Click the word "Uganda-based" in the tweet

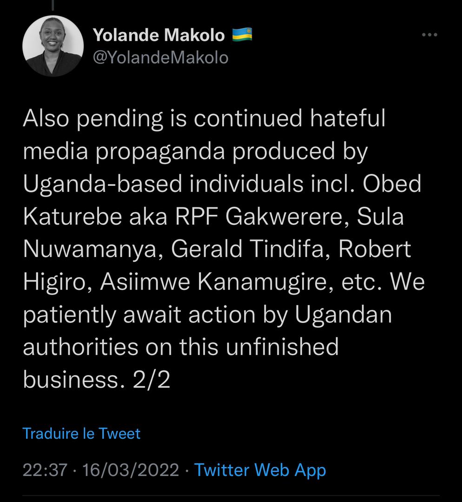pos(102,184)
